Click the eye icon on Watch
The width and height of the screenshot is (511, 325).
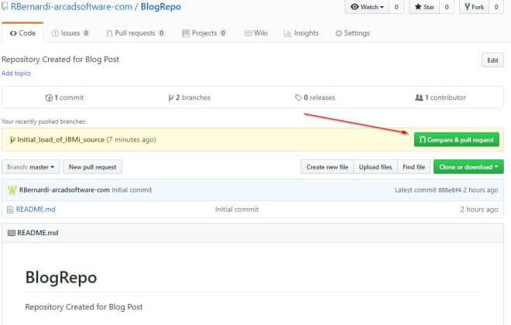[x=355, y=7]
